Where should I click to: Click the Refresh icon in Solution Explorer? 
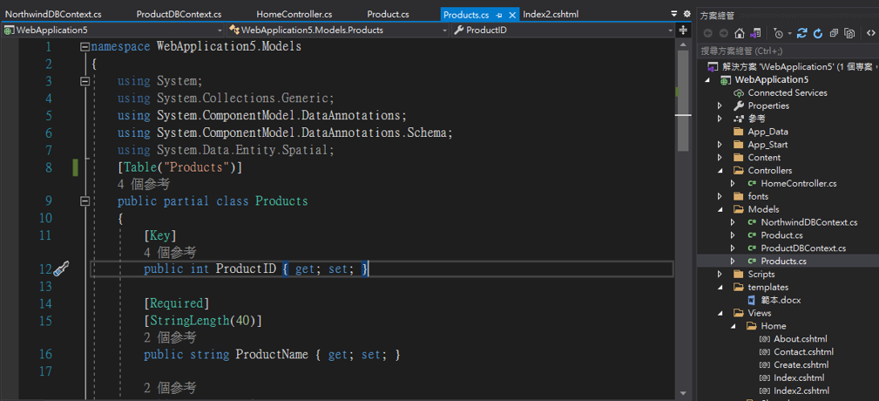[x=817, y=33]
